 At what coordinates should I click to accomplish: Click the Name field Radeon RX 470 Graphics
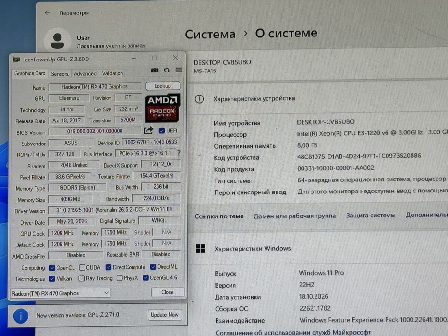pyautogui.click(x=95, y=86)
